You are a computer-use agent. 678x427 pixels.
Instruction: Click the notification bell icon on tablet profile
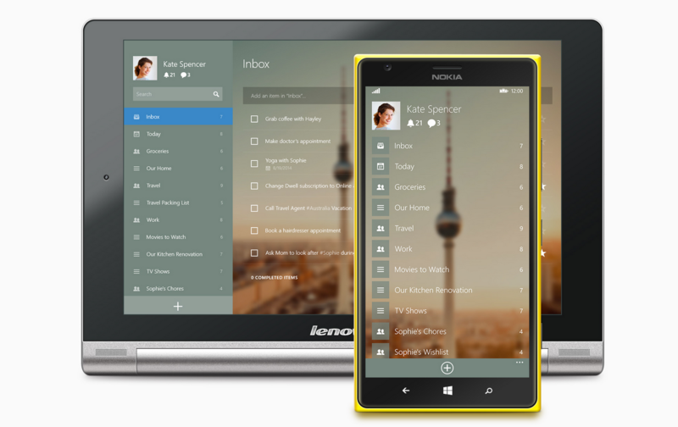[x=166, y=75]
